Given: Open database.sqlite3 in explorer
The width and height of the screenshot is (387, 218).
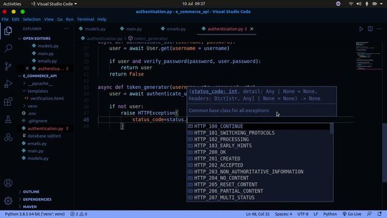Looking at the screenshot, I should coord(44,136).
